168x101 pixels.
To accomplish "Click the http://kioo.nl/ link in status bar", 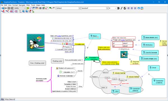I will click(10, 99).
